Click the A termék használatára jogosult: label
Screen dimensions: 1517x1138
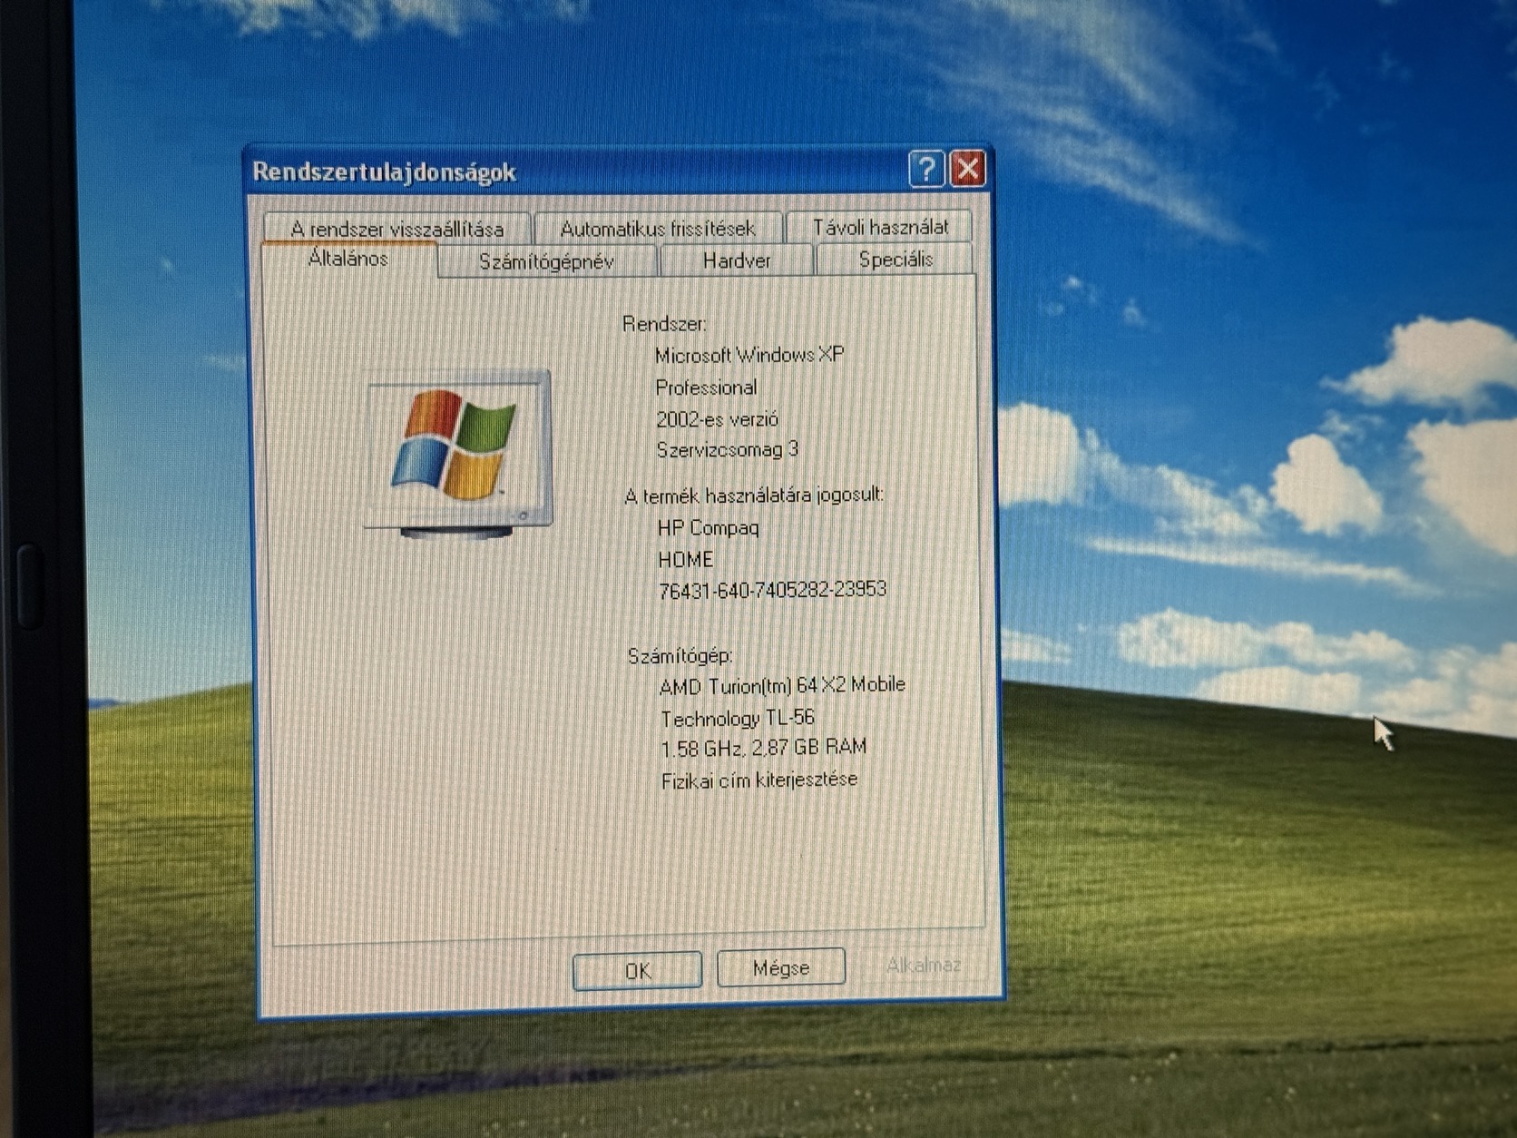tap(754, 495)
